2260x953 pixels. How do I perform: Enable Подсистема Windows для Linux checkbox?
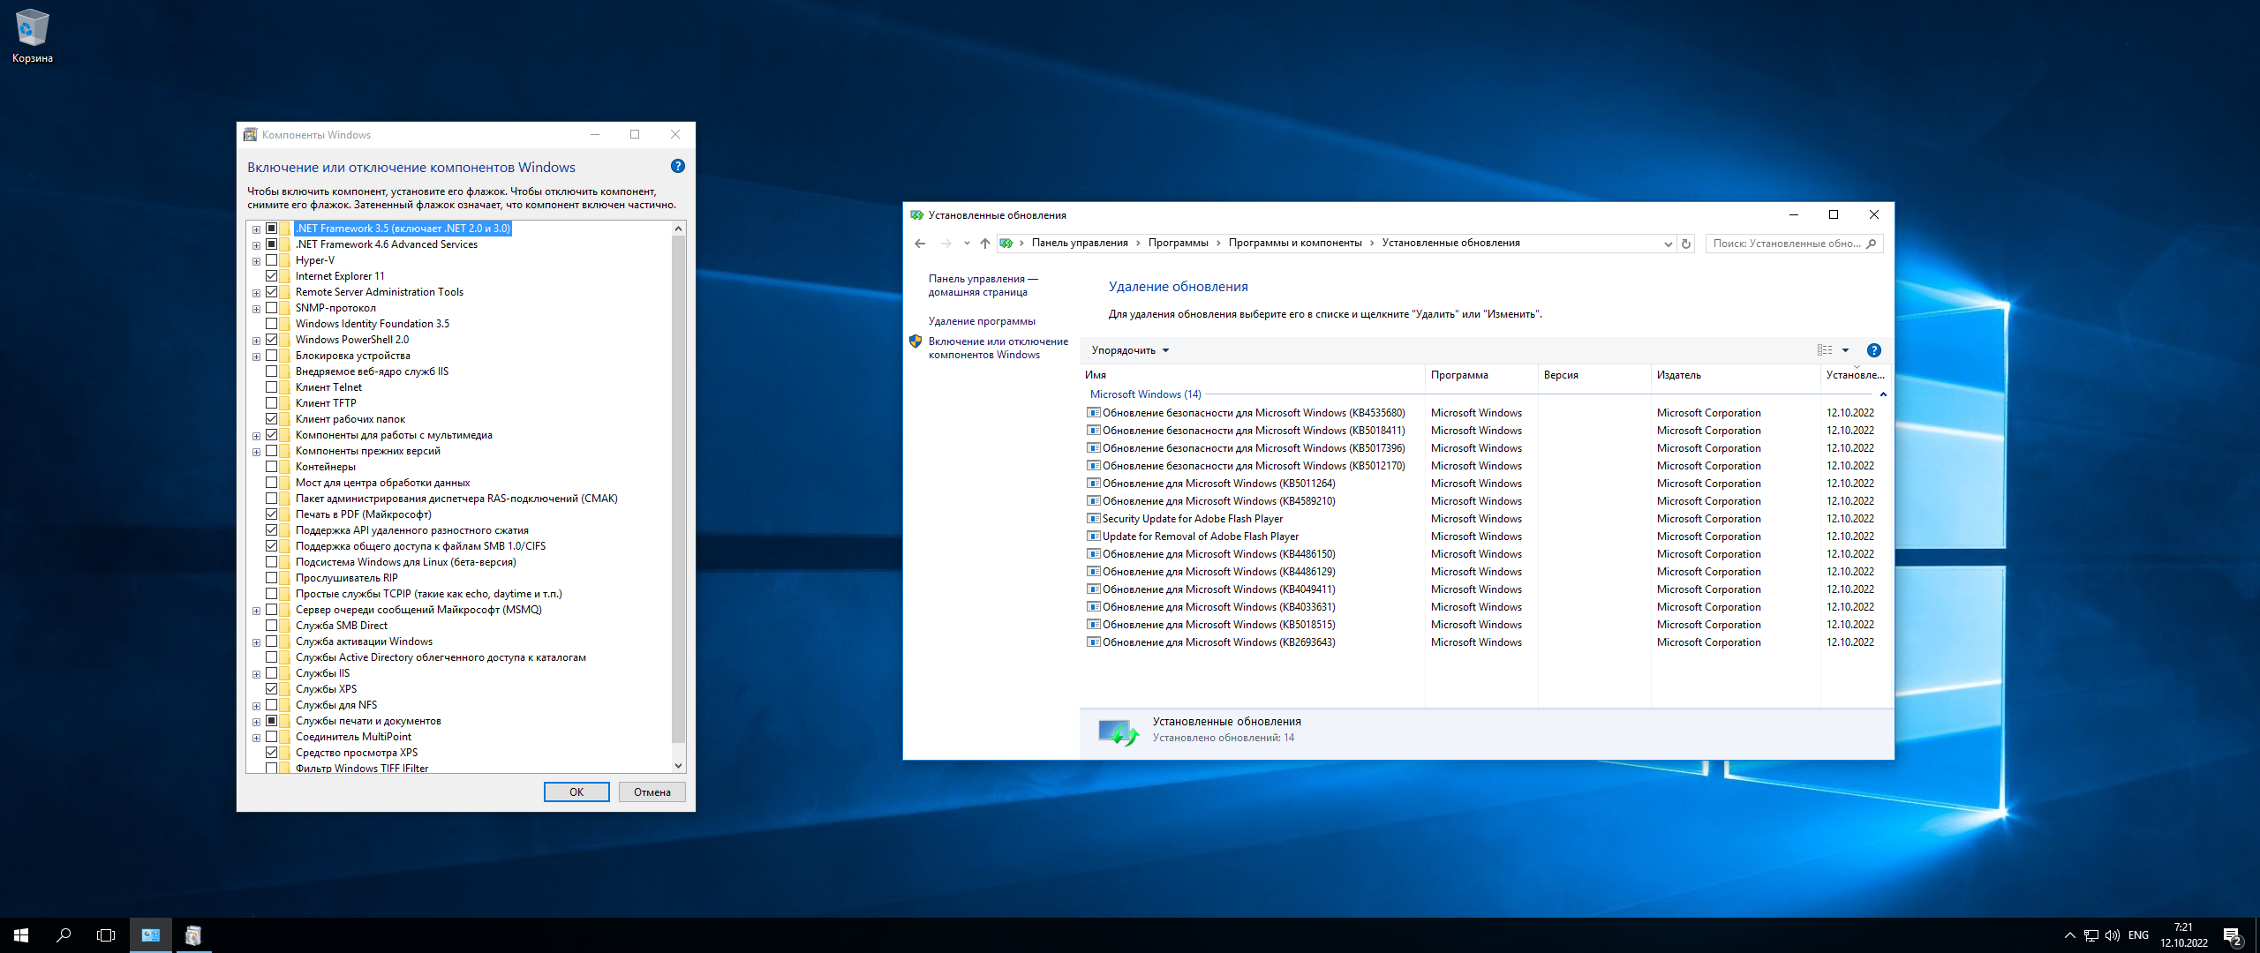pos(272,562)
